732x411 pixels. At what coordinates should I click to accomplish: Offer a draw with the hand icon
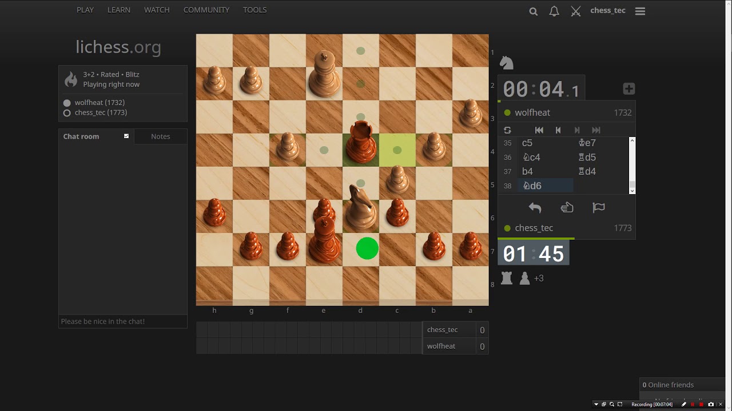(567, 208)
